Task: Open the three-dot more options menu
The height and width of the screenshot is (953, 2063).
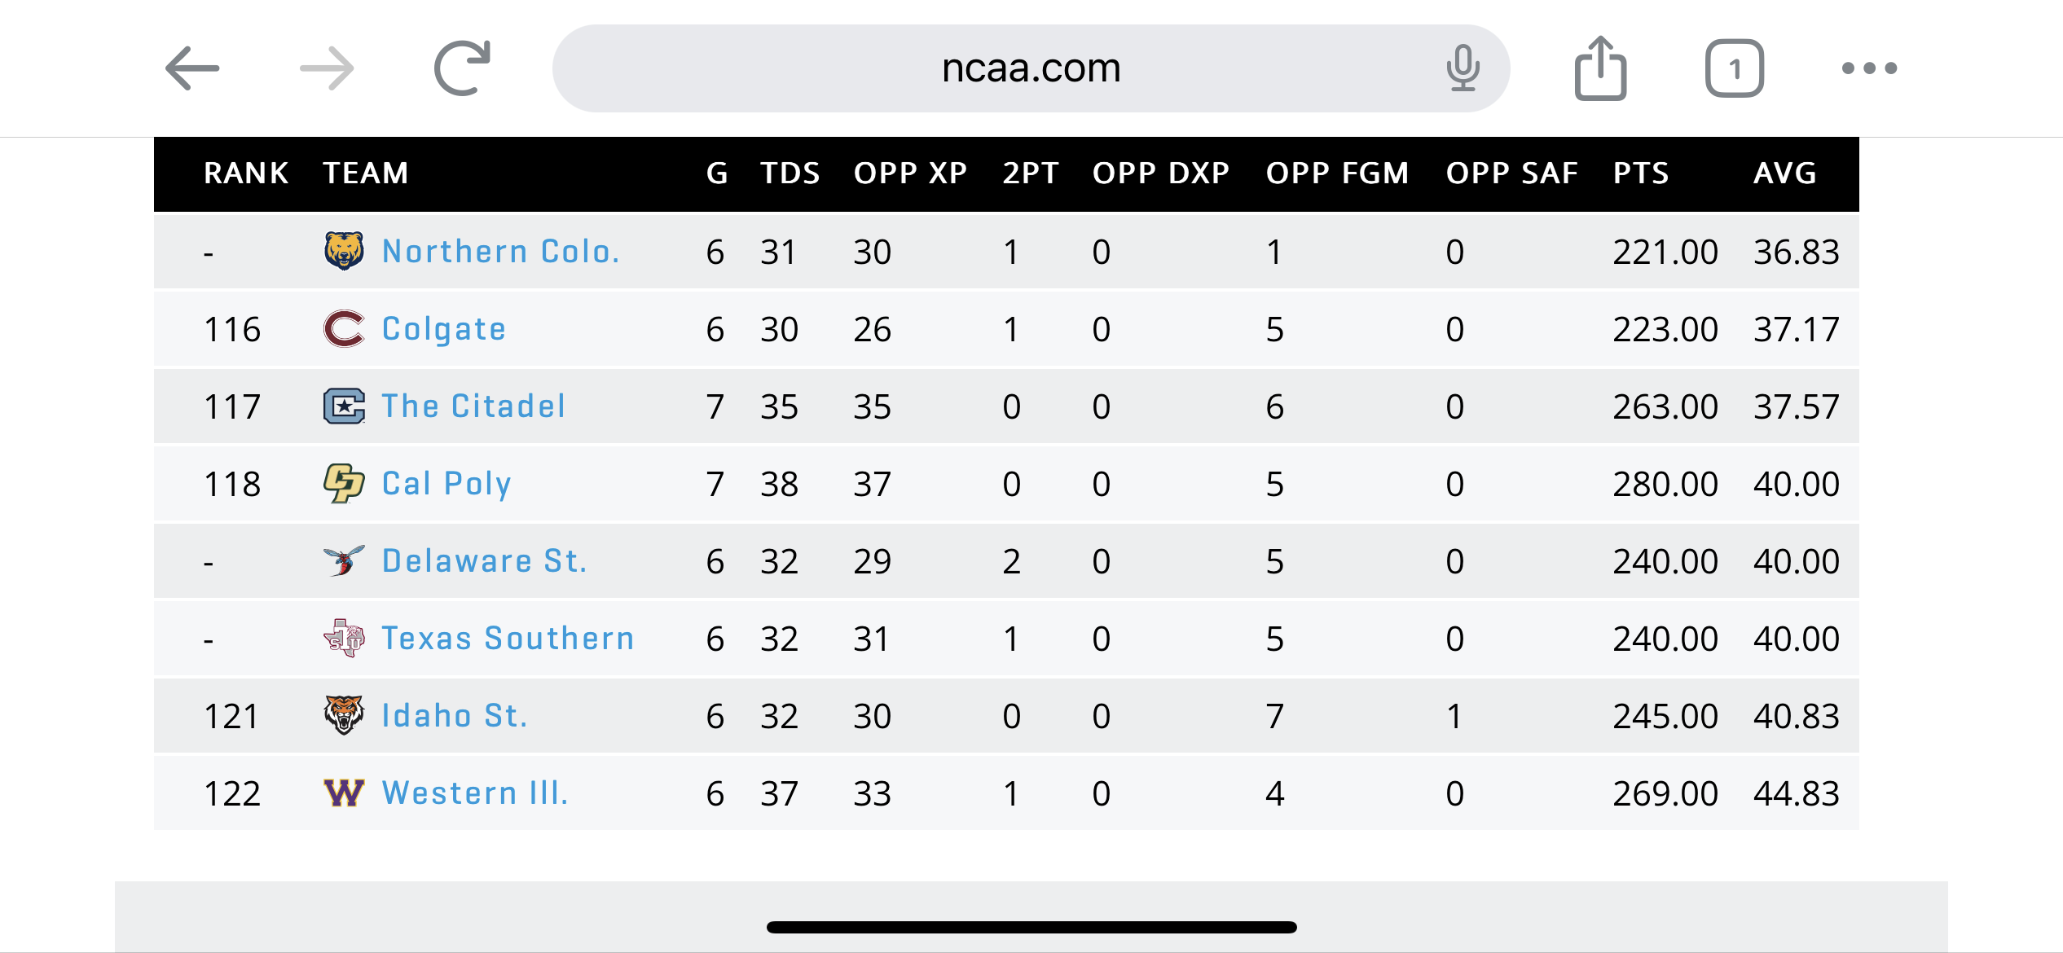Action: [1869, 68]
